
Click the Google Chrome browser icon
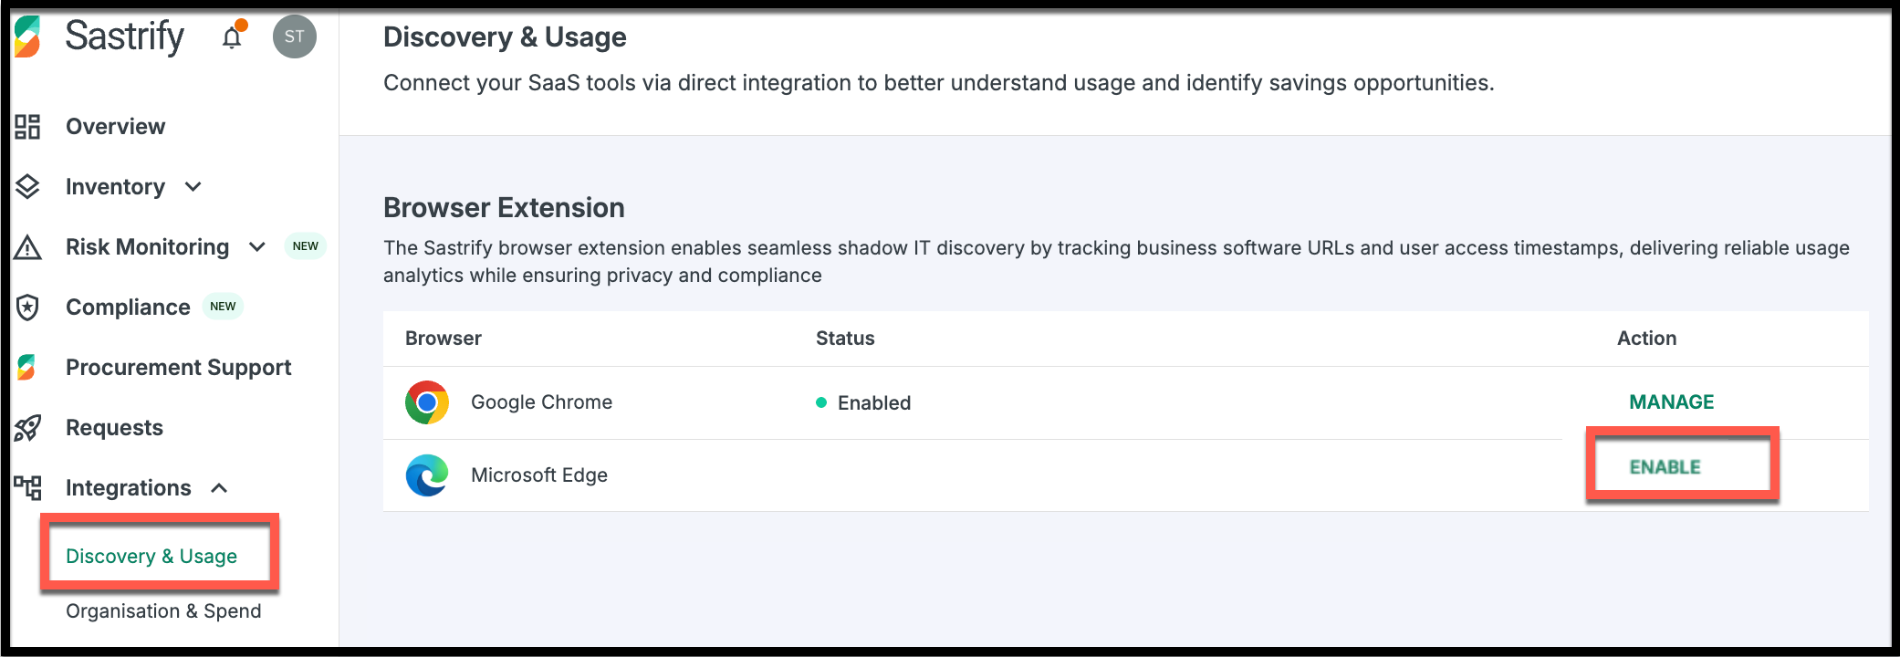pyautogui.click(x=427, y=402)
